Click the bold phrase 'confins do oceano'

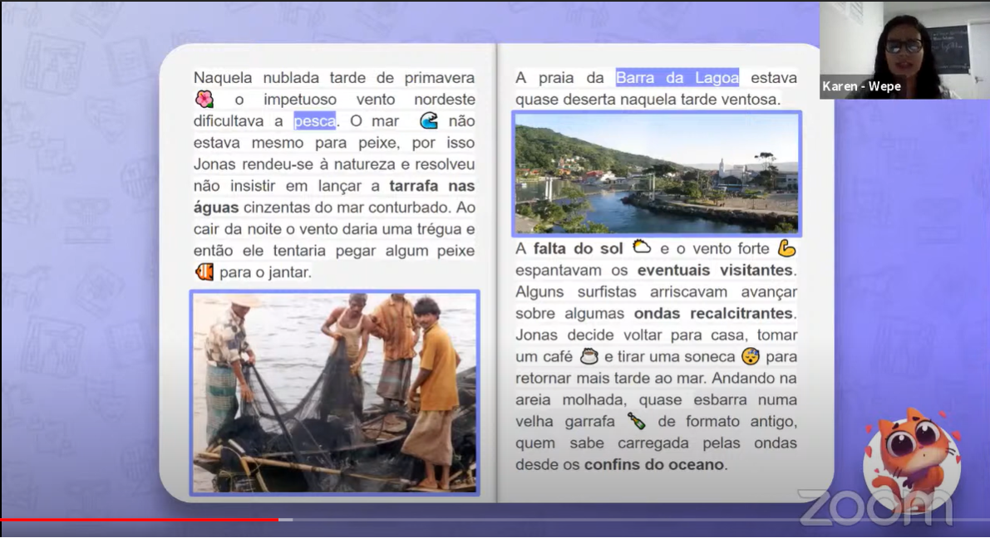[x=653, y=465]
